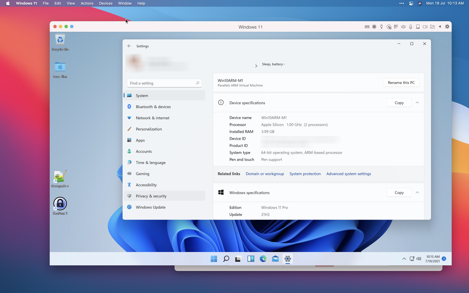This screenshot has height=293, width=469.
Task: Open Time & language settings
Action: pyautogui.click(x=164, y=162)
